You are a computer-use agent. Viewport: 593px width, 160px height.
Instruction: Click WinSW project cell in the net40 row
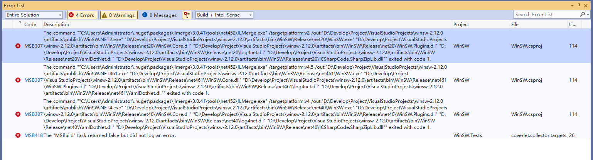(462, 114)
